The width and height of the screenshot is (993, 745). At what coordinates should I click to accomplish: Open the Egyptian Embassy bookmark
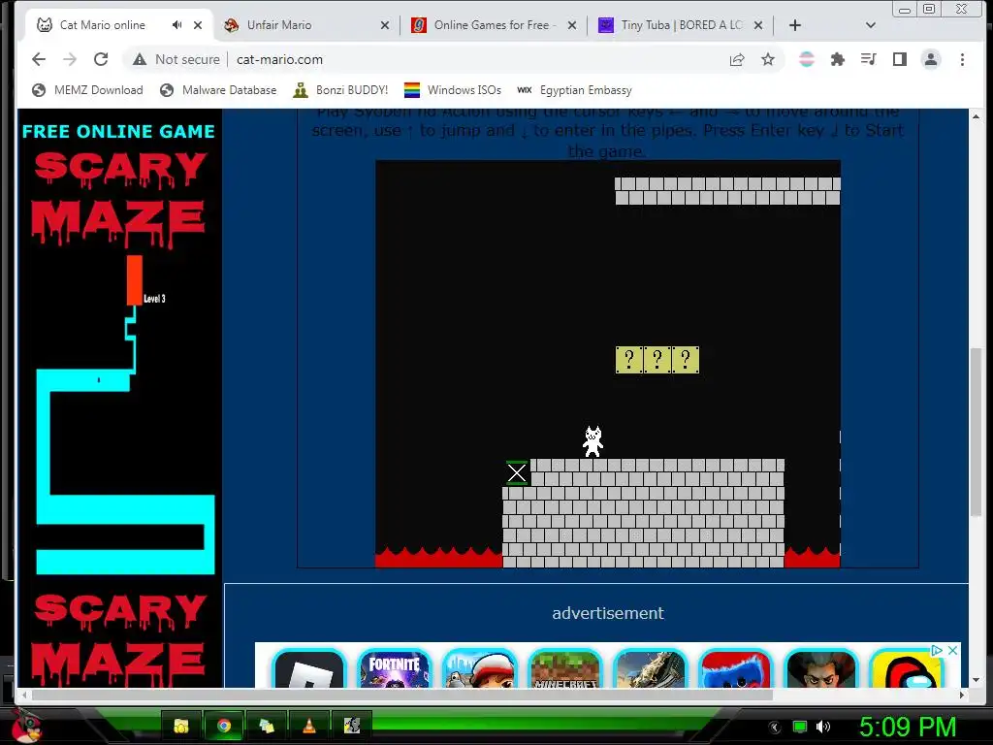(x=574, y=90)
